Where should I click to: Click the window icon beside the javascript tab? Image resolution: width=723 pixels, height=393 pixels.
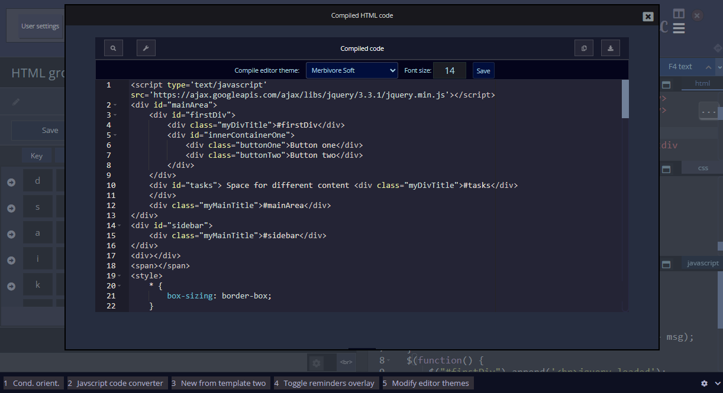pos(666,264)
